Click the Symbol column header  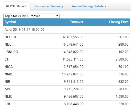10,22
